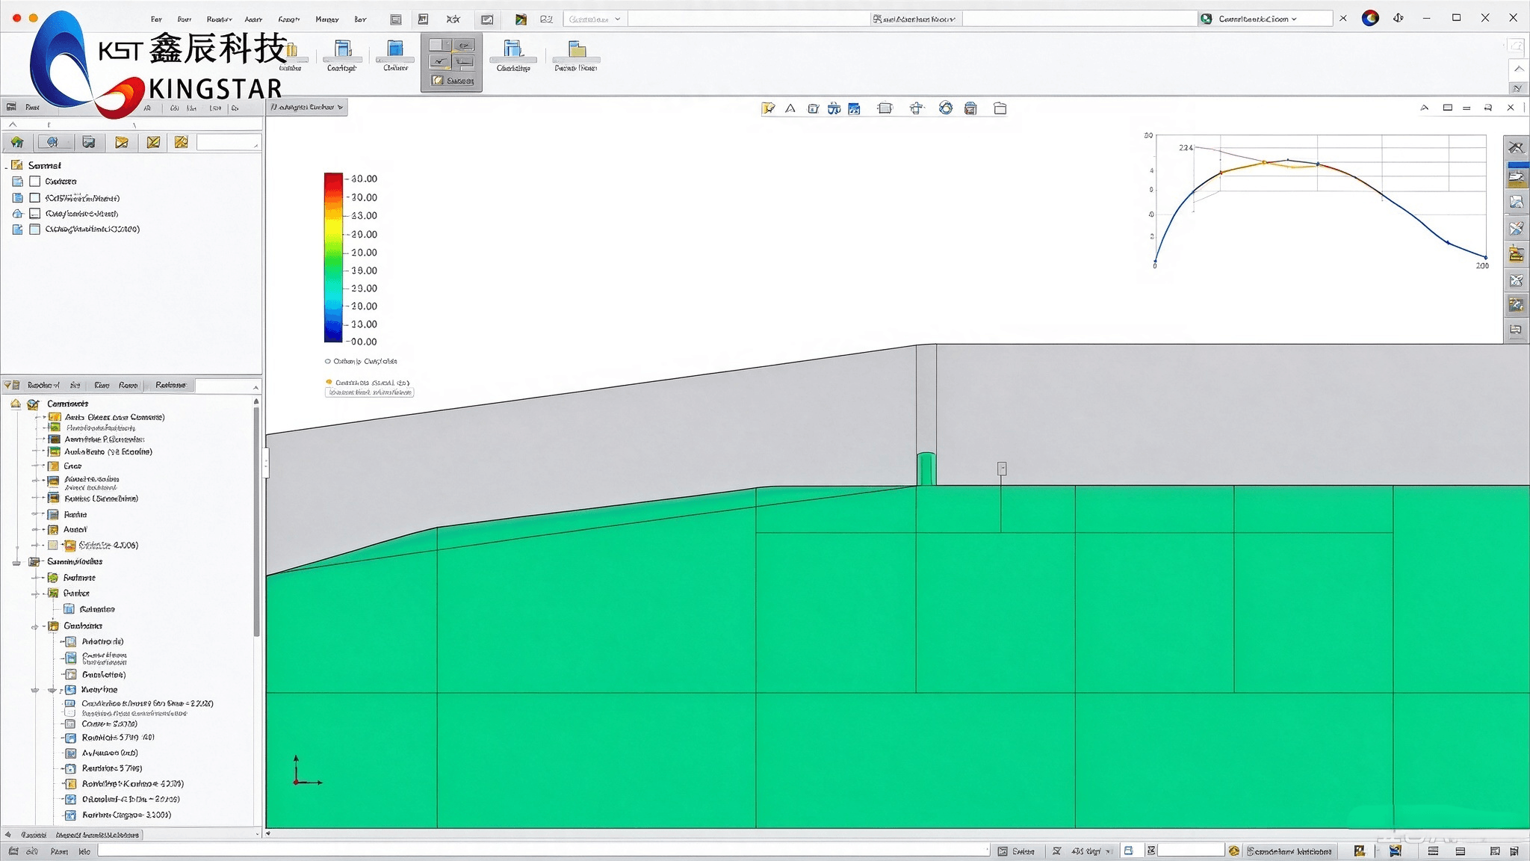Click the command input field at the bottom
This screenshot has height=861, width=1530.
point(542,851)
